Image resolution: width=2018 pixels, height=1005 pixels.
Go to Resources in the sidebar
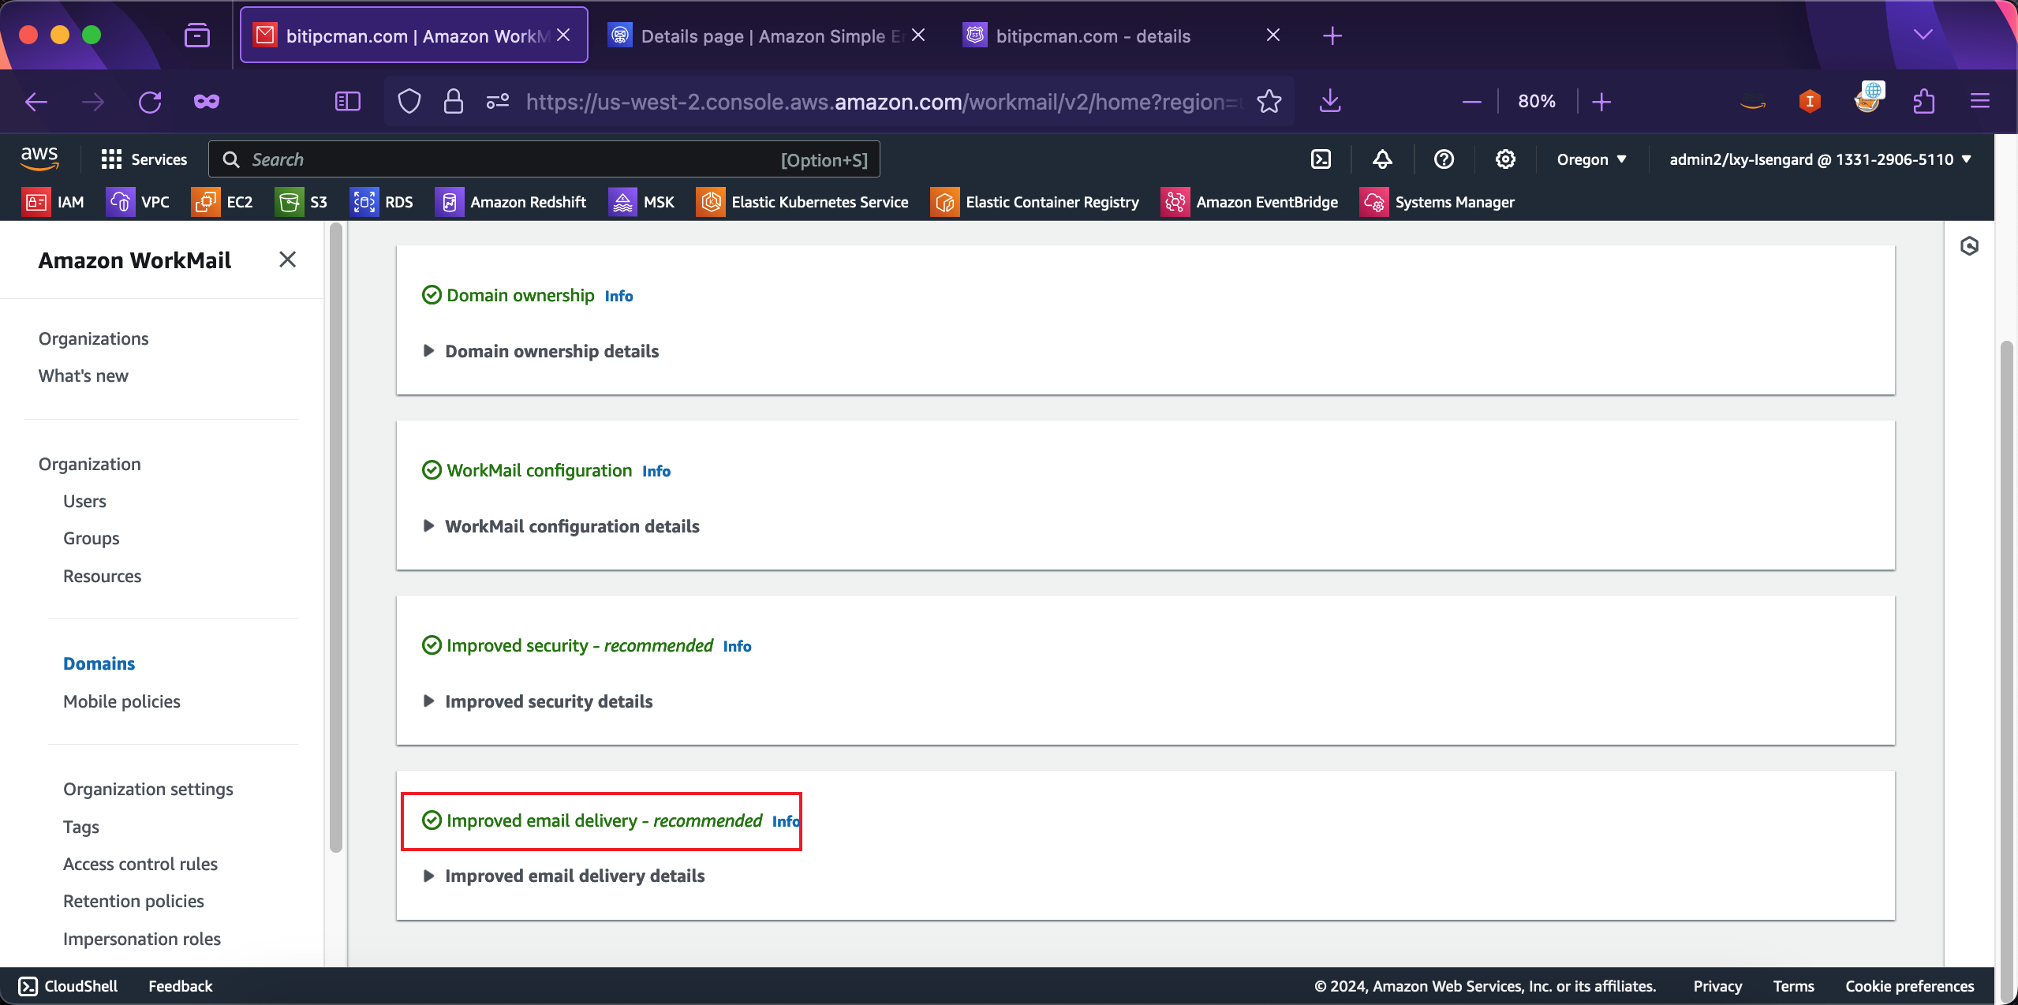tap(102, 576)
